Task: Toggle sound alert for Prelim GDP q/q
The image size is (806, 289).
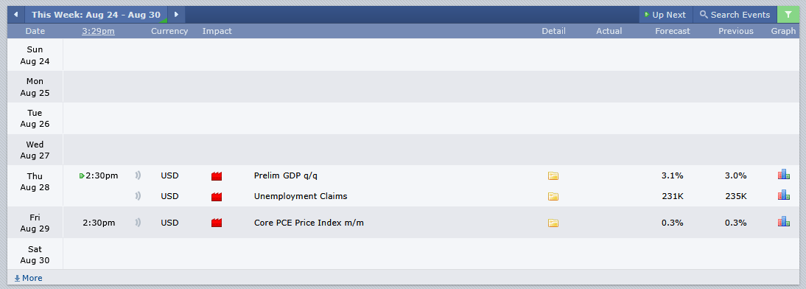Action: tap(138, 176)
